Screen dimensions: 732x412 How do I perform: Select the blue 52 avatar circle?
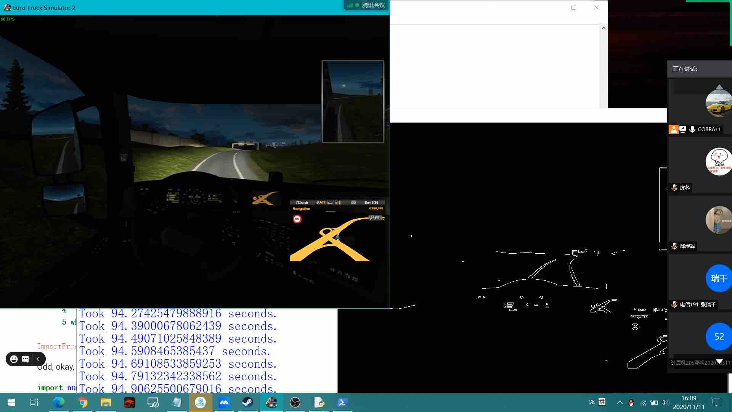click(x=719, y=336)
